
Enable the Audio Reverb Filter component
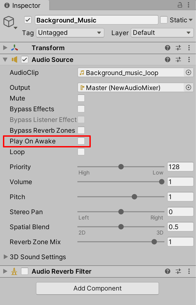pyautogui.click(x=25, y=271)
